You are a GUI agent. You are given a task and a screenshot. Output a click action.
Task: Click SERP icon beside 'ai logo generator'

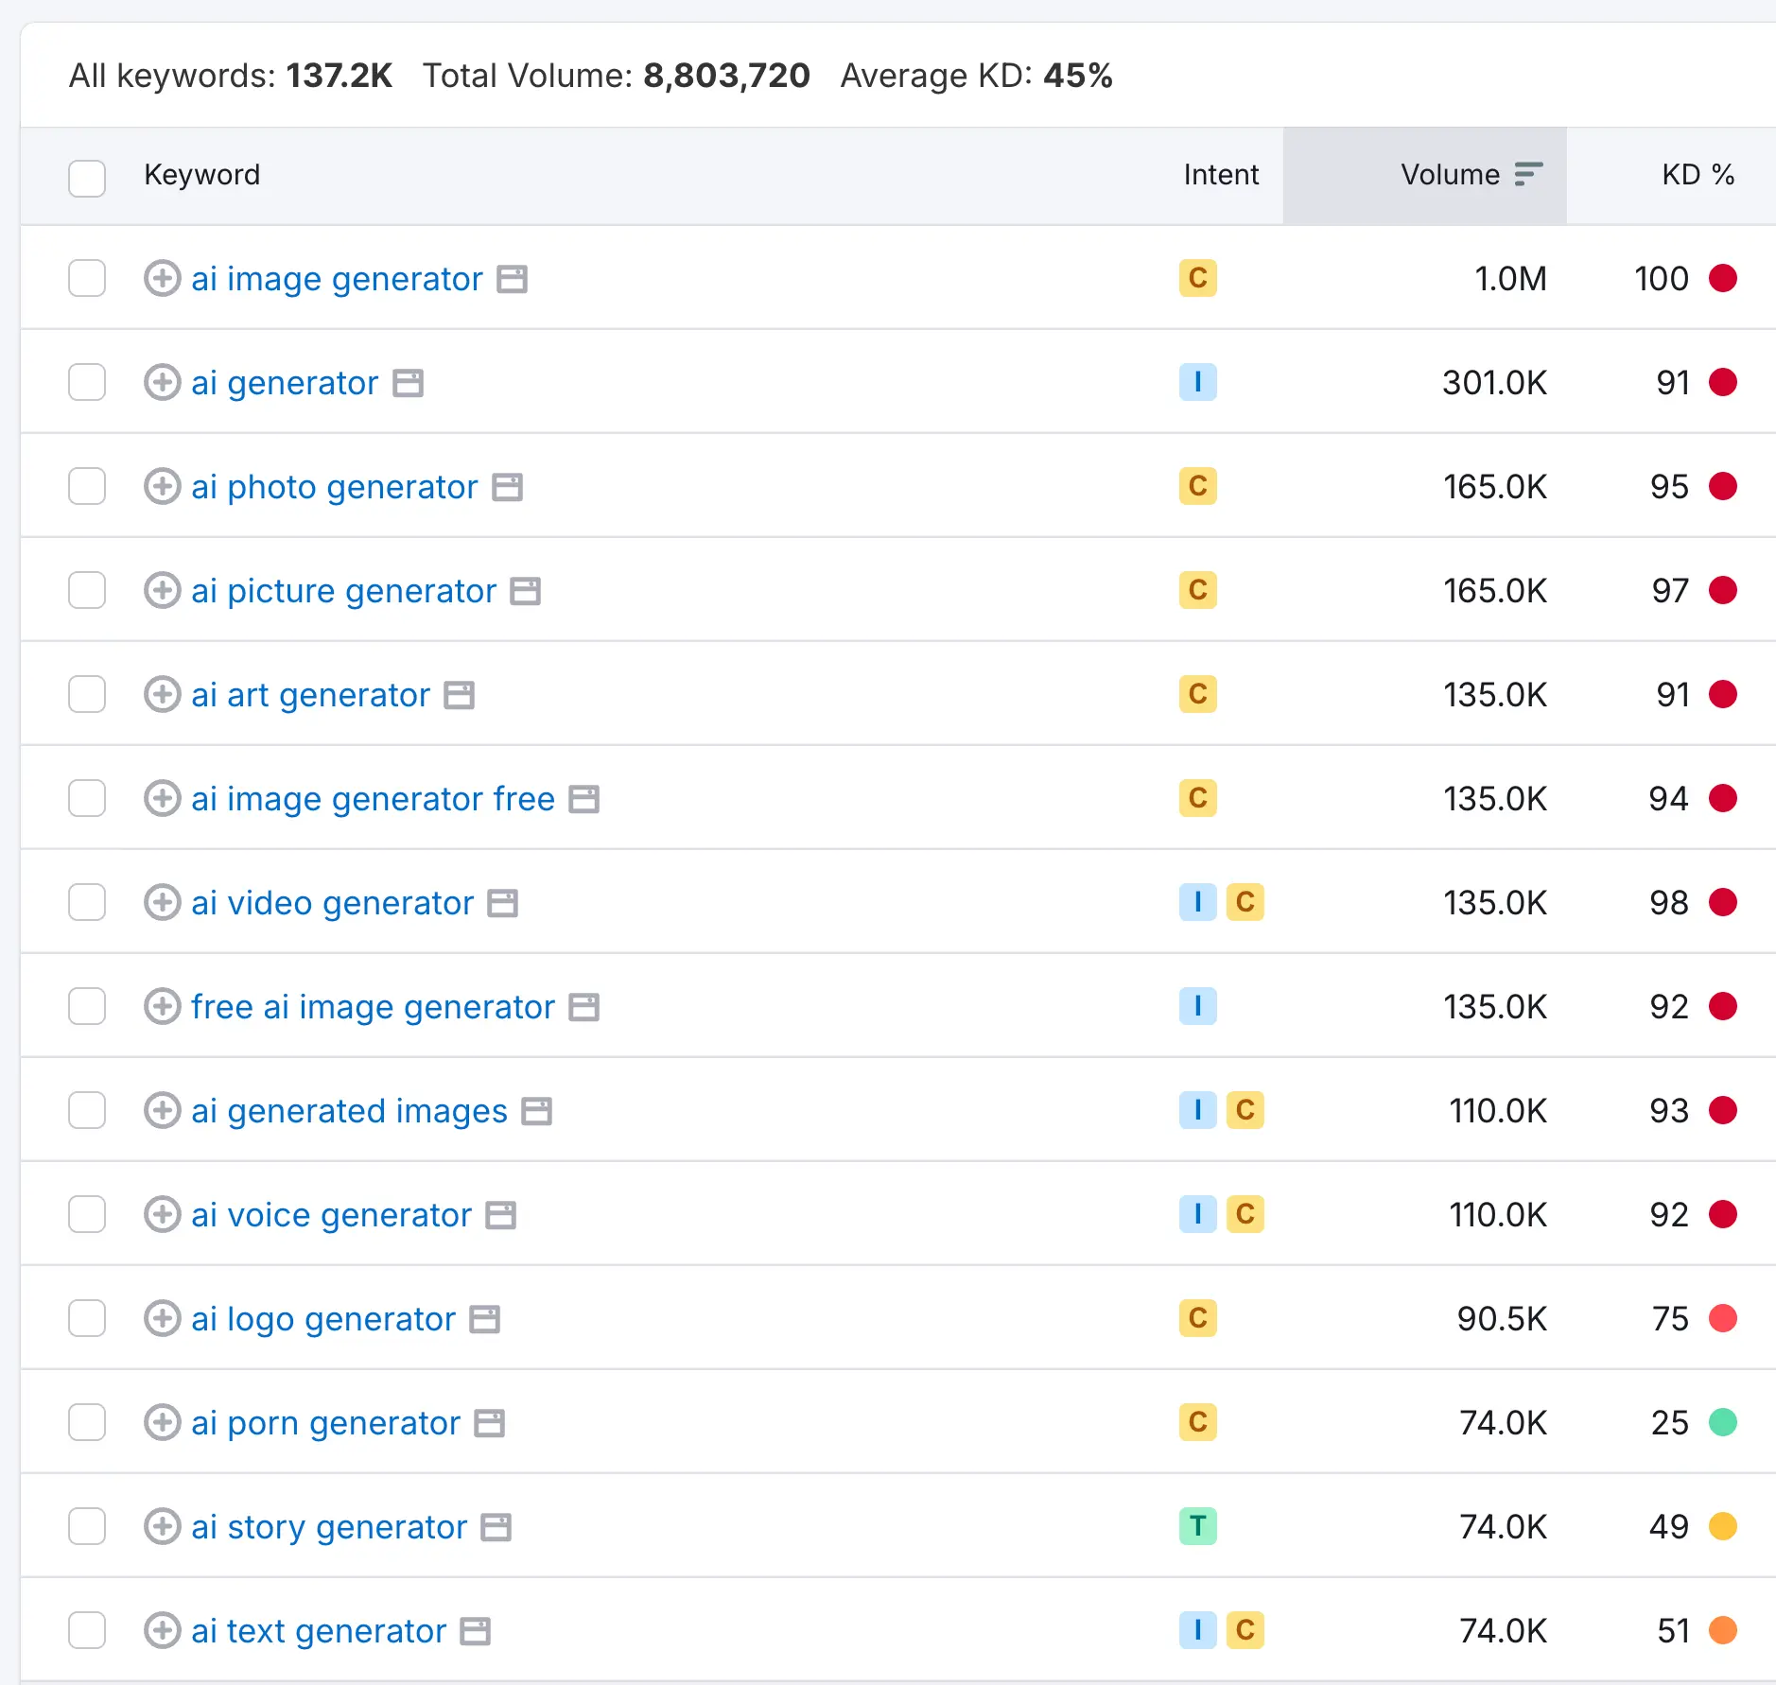pyautogui.click(x=485, y=1319)
